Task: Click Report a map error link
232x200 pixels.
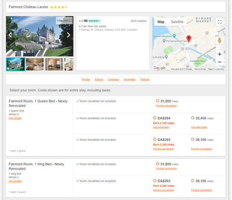Action: pos(216,69)
